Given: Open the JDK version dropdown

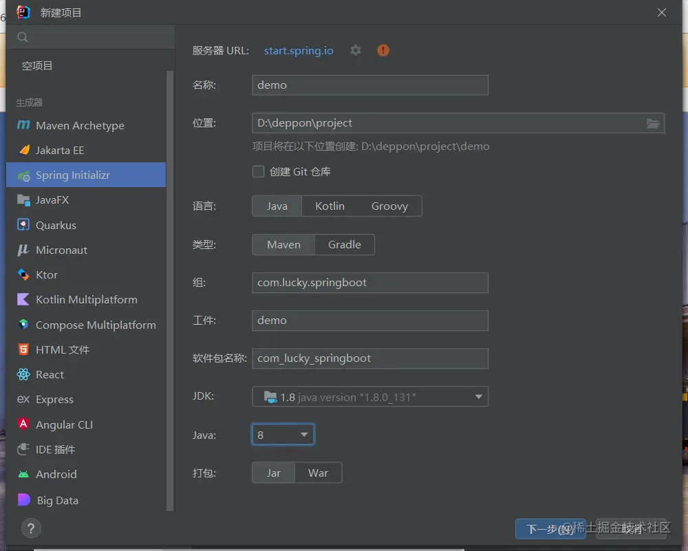Looking at the screenshot, I should click(370, 397).
